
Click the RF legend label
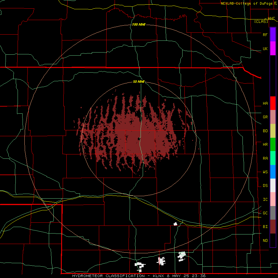click(265, 35)
